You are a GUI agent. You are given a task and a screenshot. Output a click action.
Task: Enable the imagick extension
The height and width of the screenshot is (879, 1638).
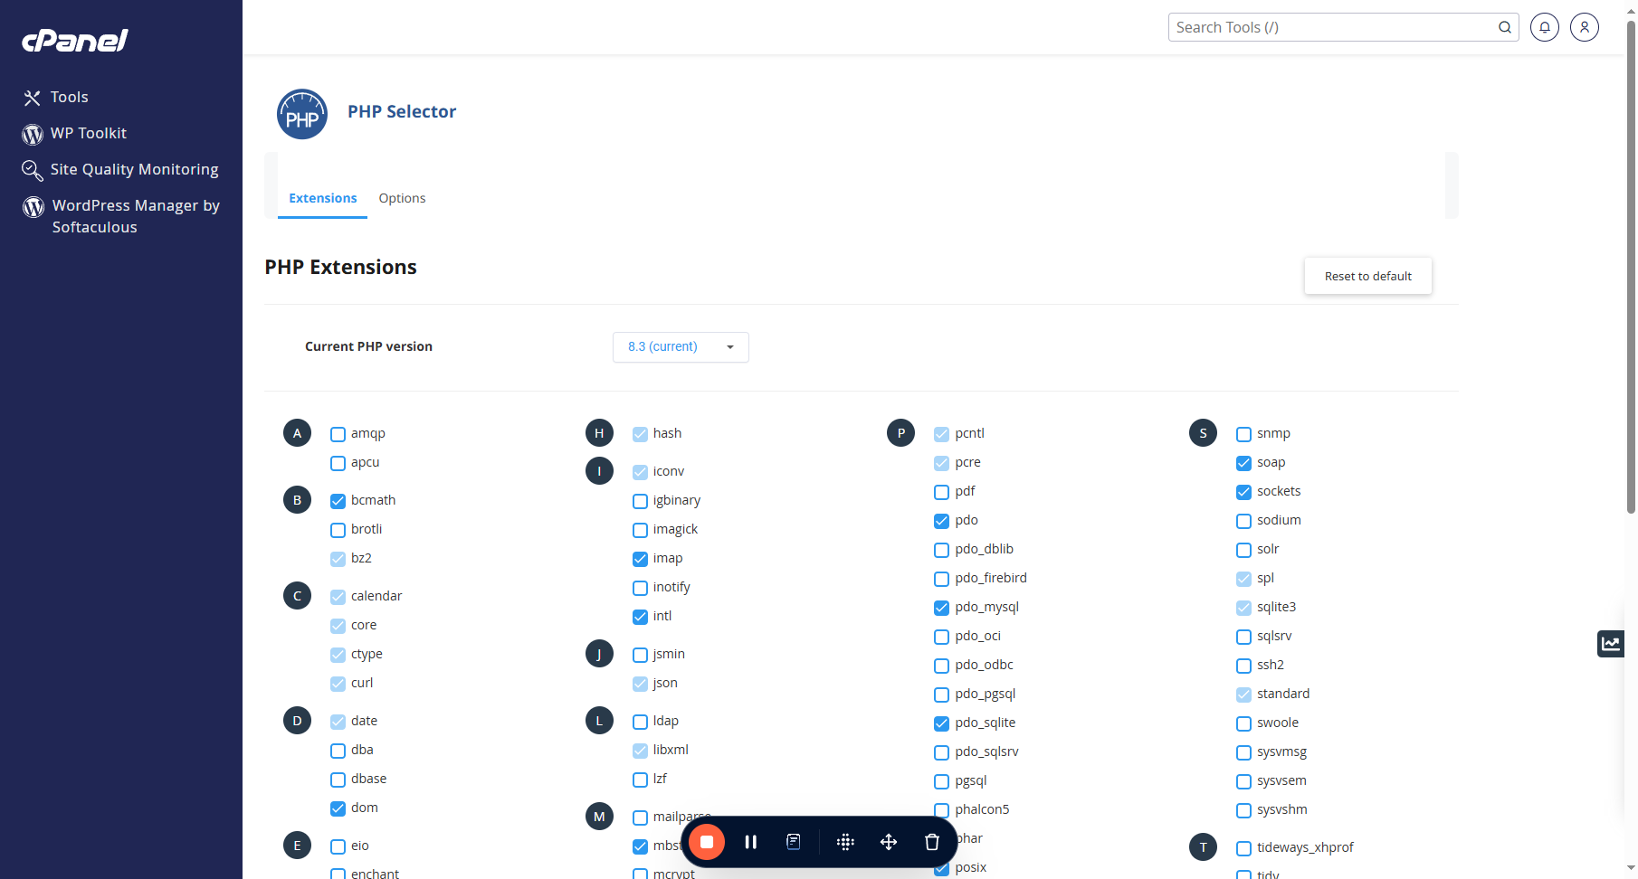[640, 530]
